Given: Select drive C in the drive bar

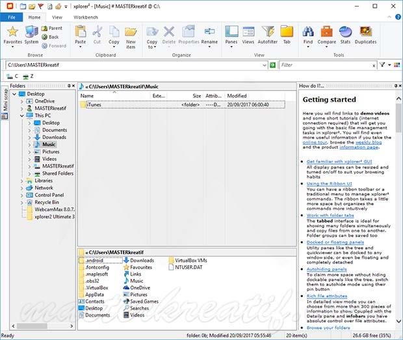Looking at the screenshot, I should [x=12, y=76].
